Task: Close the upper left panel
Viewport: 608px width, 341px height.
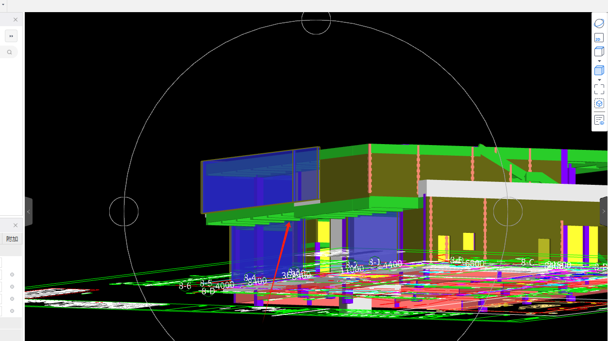Action: coord(16,19)
